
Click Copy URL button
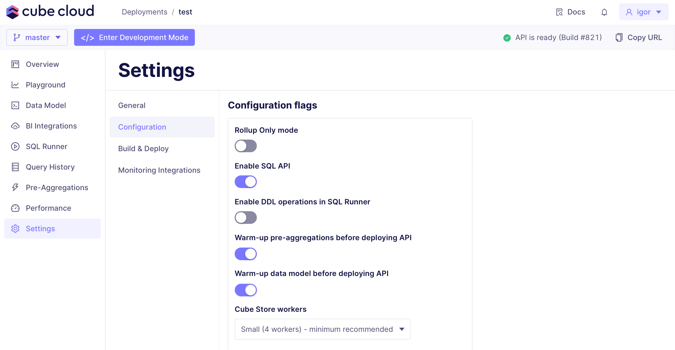coord(639,37)
